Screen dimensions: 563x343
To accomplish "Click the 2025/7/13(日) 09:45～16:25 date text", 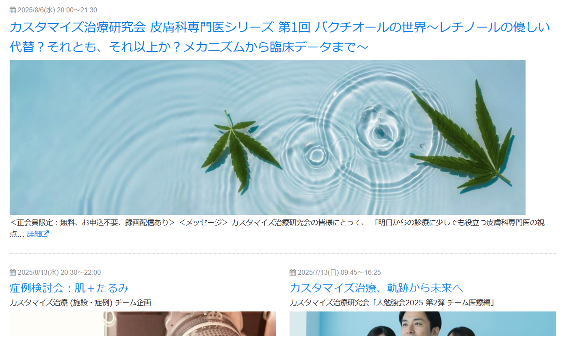I will click(x=339, y=272).
